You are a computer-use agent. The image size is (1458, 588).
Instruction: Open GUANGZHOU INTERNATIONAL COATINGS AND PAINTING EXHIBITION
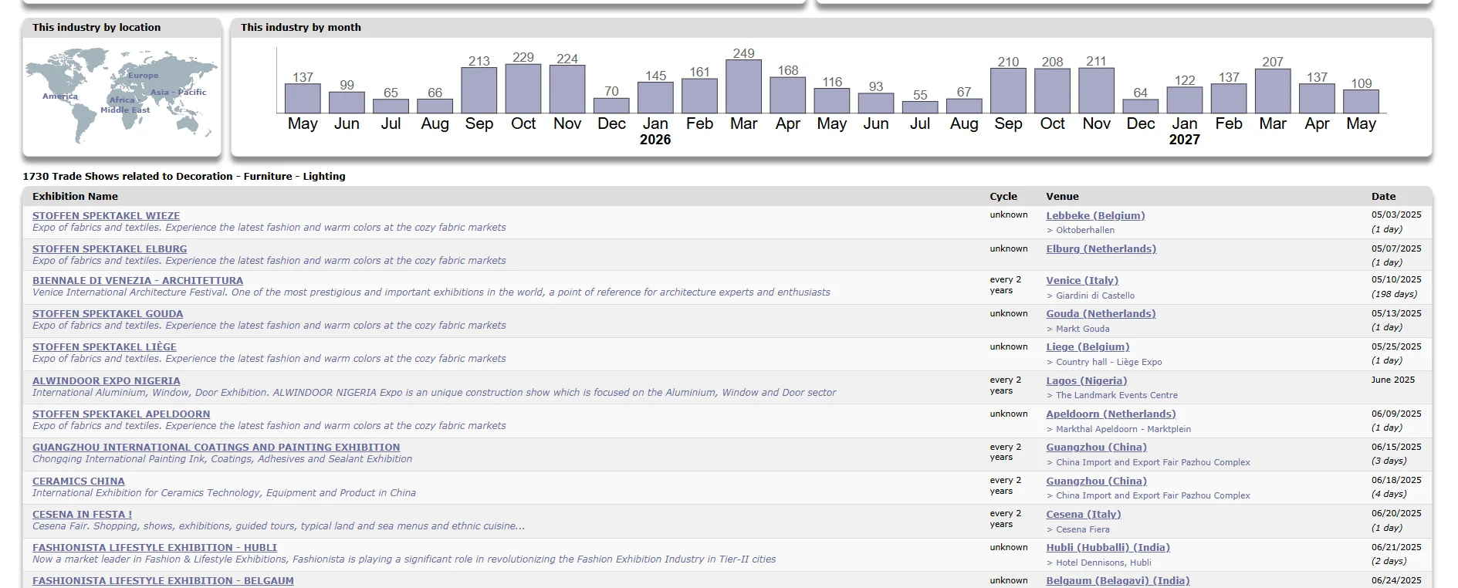[x=216, y=448]
